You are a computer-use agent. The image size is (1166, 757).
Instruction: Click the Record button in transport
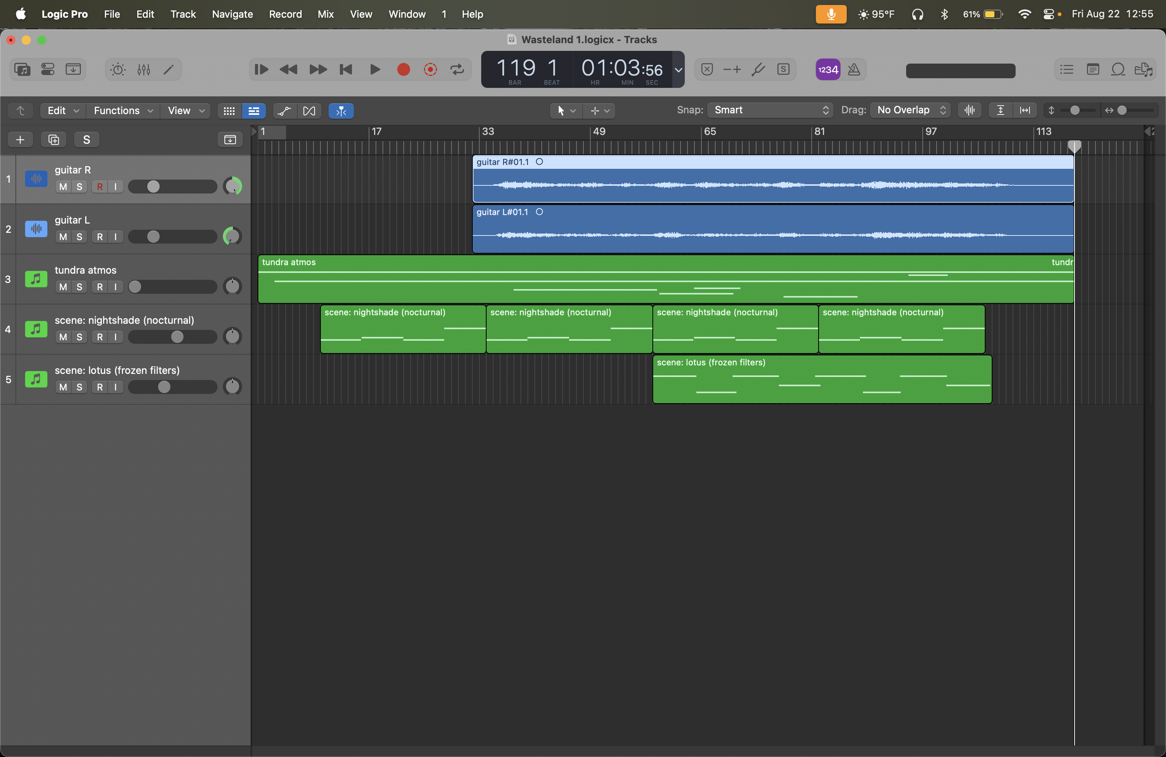[x=403, y=69]
